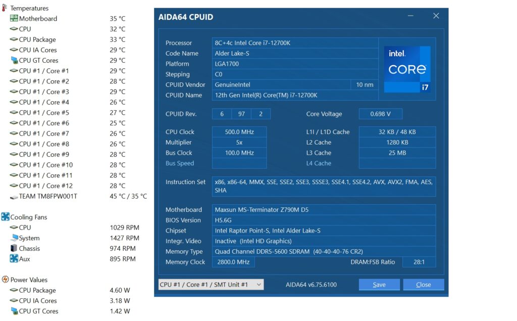
Task: Close the CPUID window with X
Action: click(x=436, y=16)
